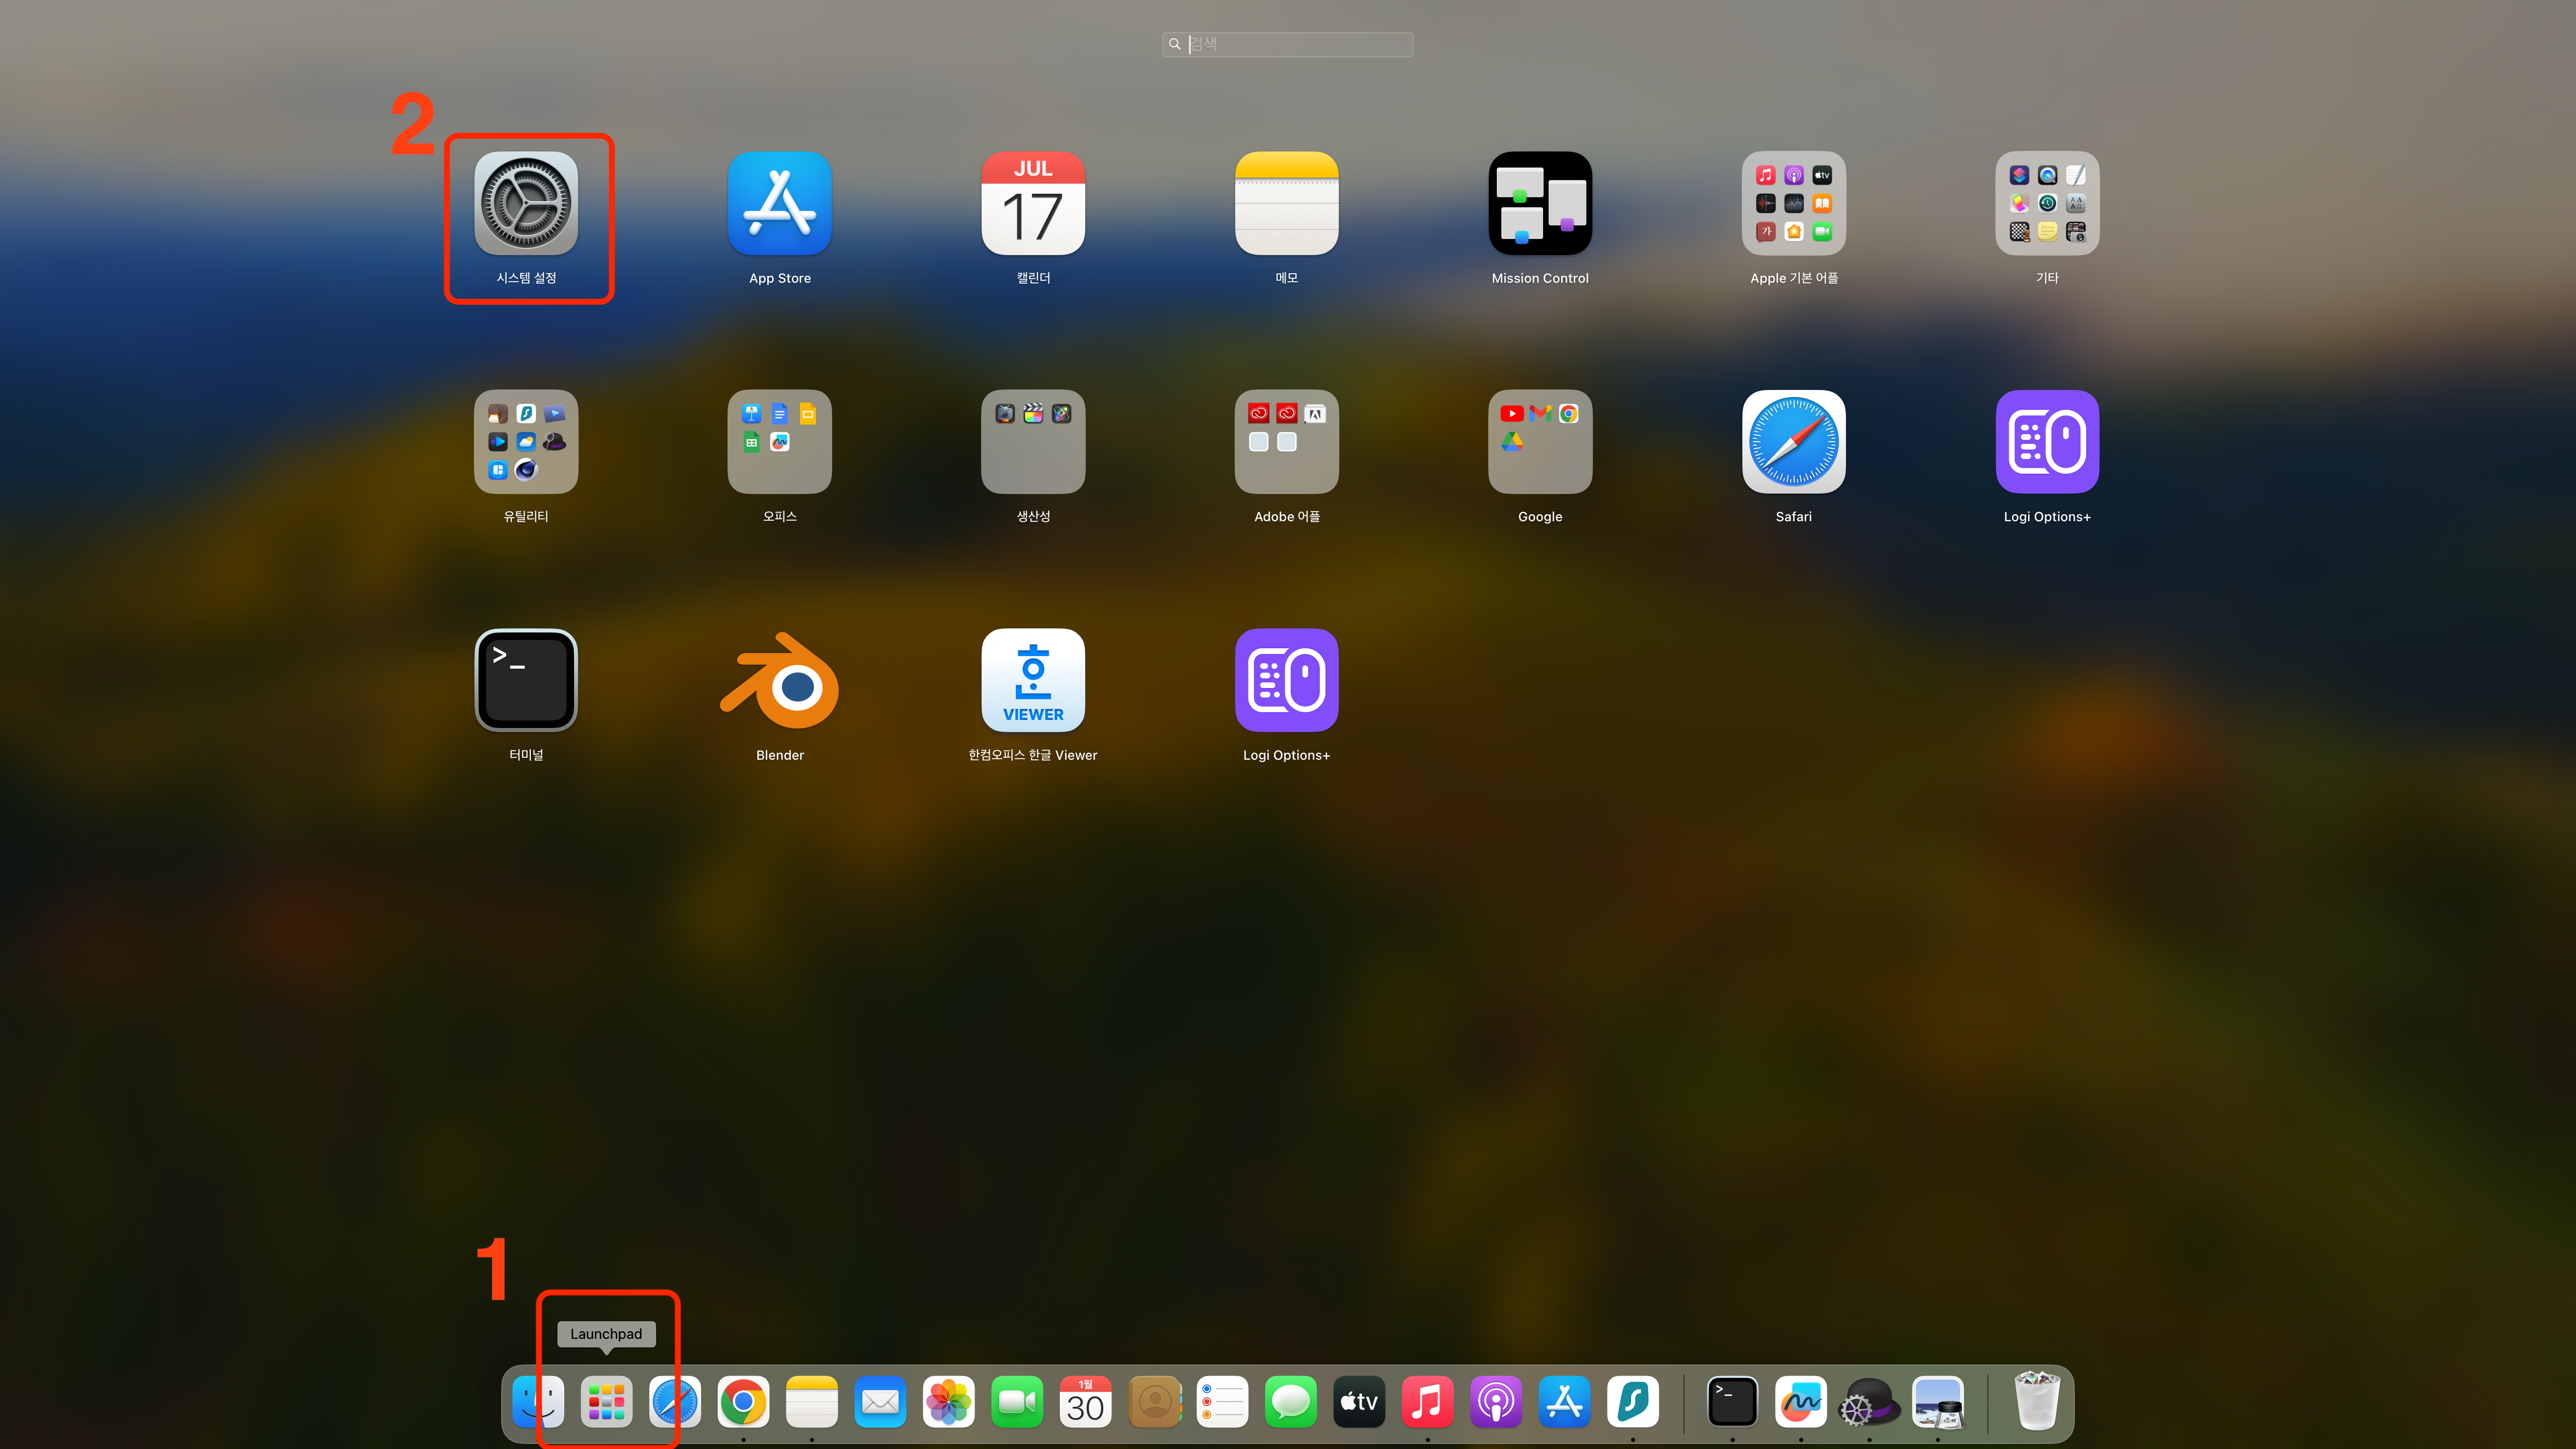Launch App Store from Launchpad grid
Image resolution: width=2576 pixels, height=1449 pixels.
[x=779, y=204]
